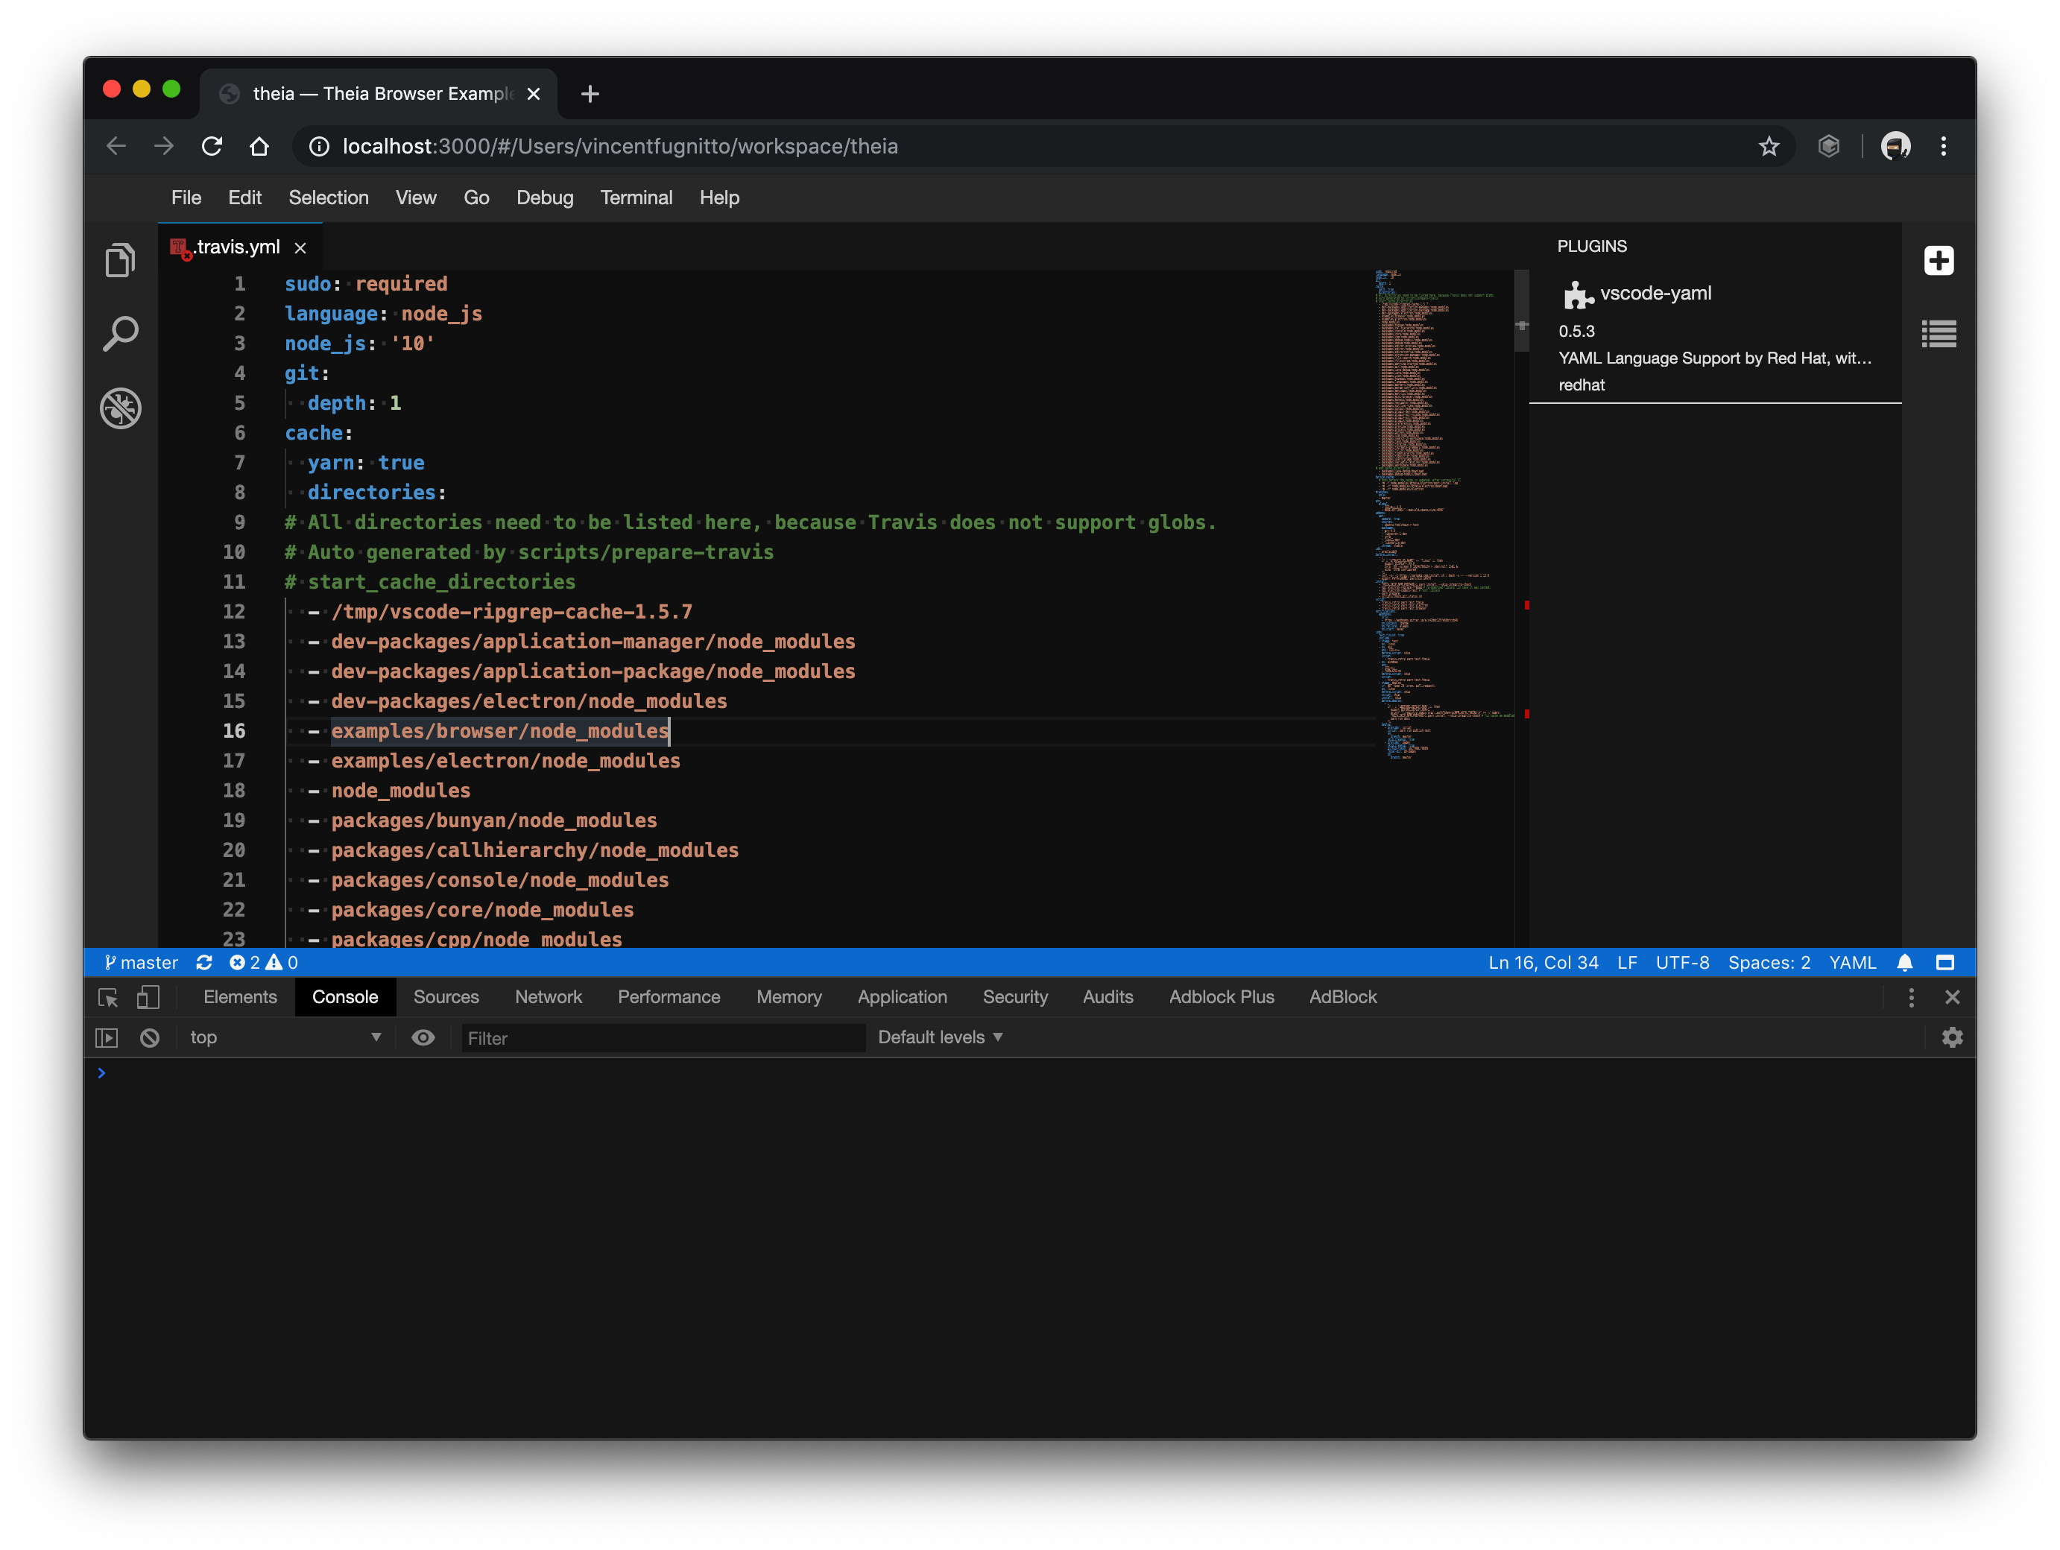2060x1550 pixels.
Task: Open the Explorer files sidebar icon
Action: click(120, 260)
